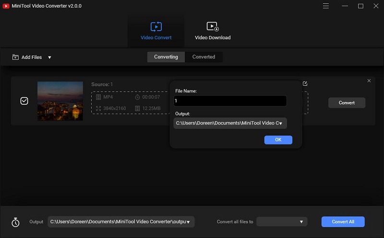Uncheck the video item checkbox
Screen dimensions: 384x238
pyautogui.click(x=24, y=101)
